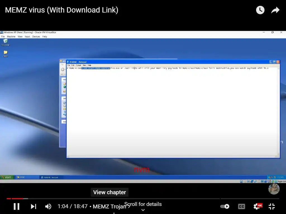Viewport: 286px width, 214px height.
Task: Click the Explorer Back button behind Notepad
Action: 63,69
